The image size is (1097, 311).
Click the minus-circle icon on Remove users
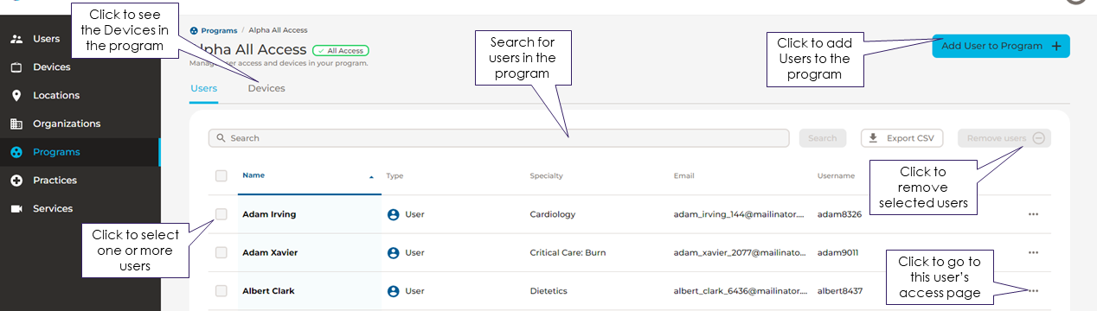[1039, 138]
